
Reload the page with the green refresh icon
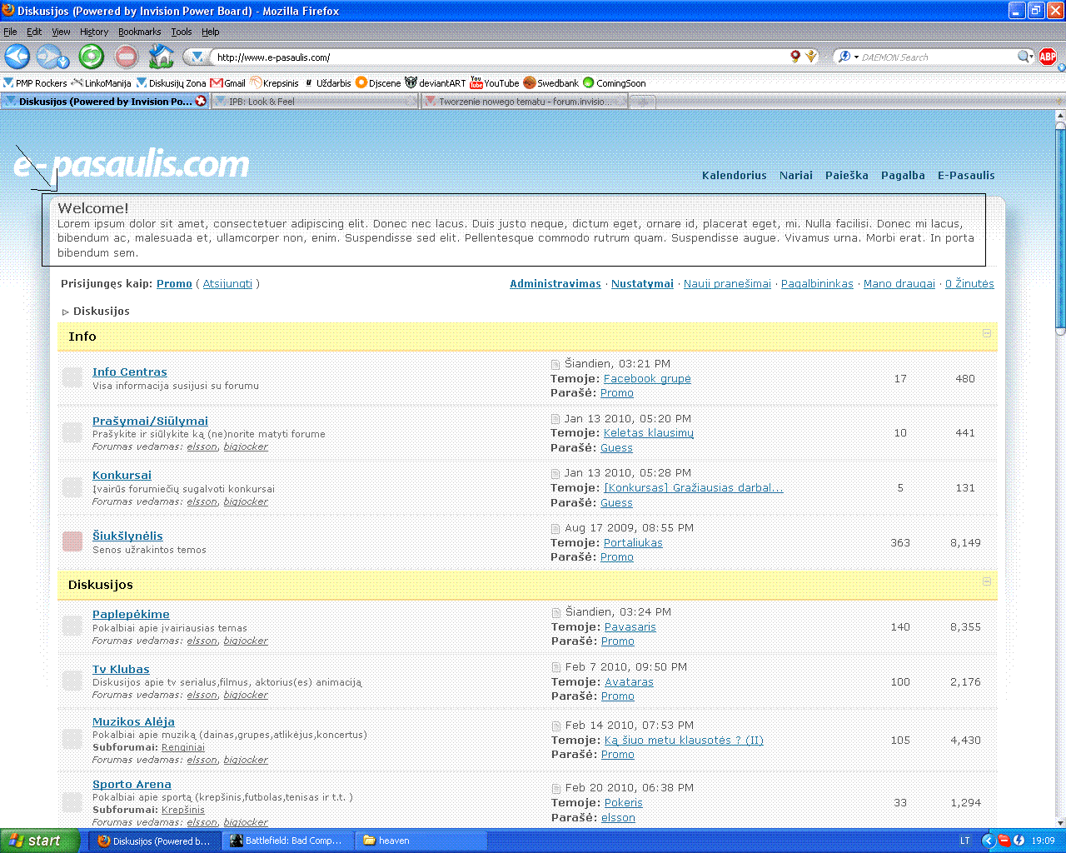[91, 57]
